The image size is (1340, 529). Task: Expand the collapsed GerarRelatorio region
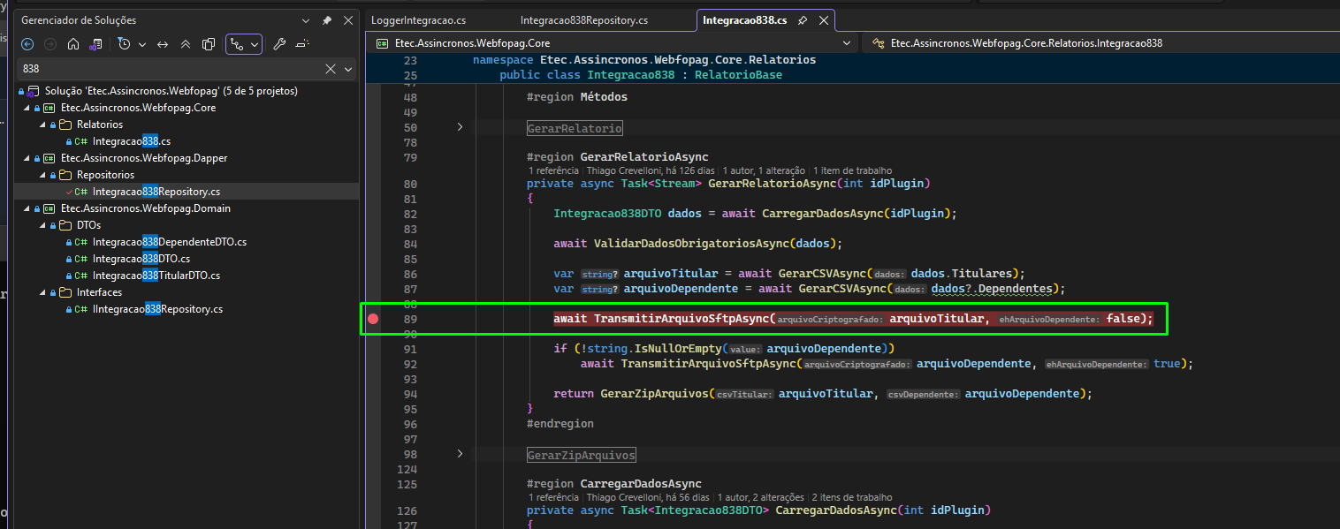point(460,128)
